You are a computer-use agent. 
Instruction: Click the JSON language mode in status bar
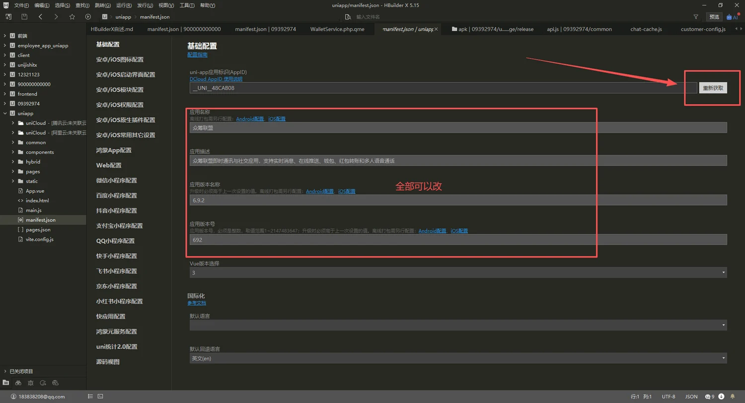click(x=691, y=397)
